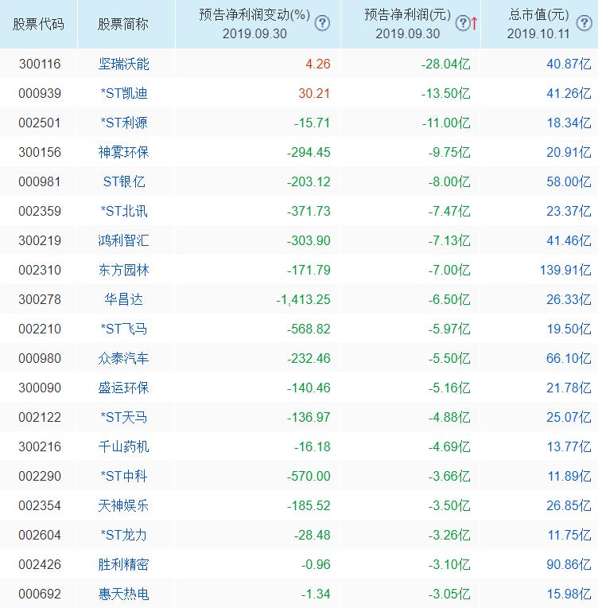Open stock link 众泰汽车

tap(123, 358)
